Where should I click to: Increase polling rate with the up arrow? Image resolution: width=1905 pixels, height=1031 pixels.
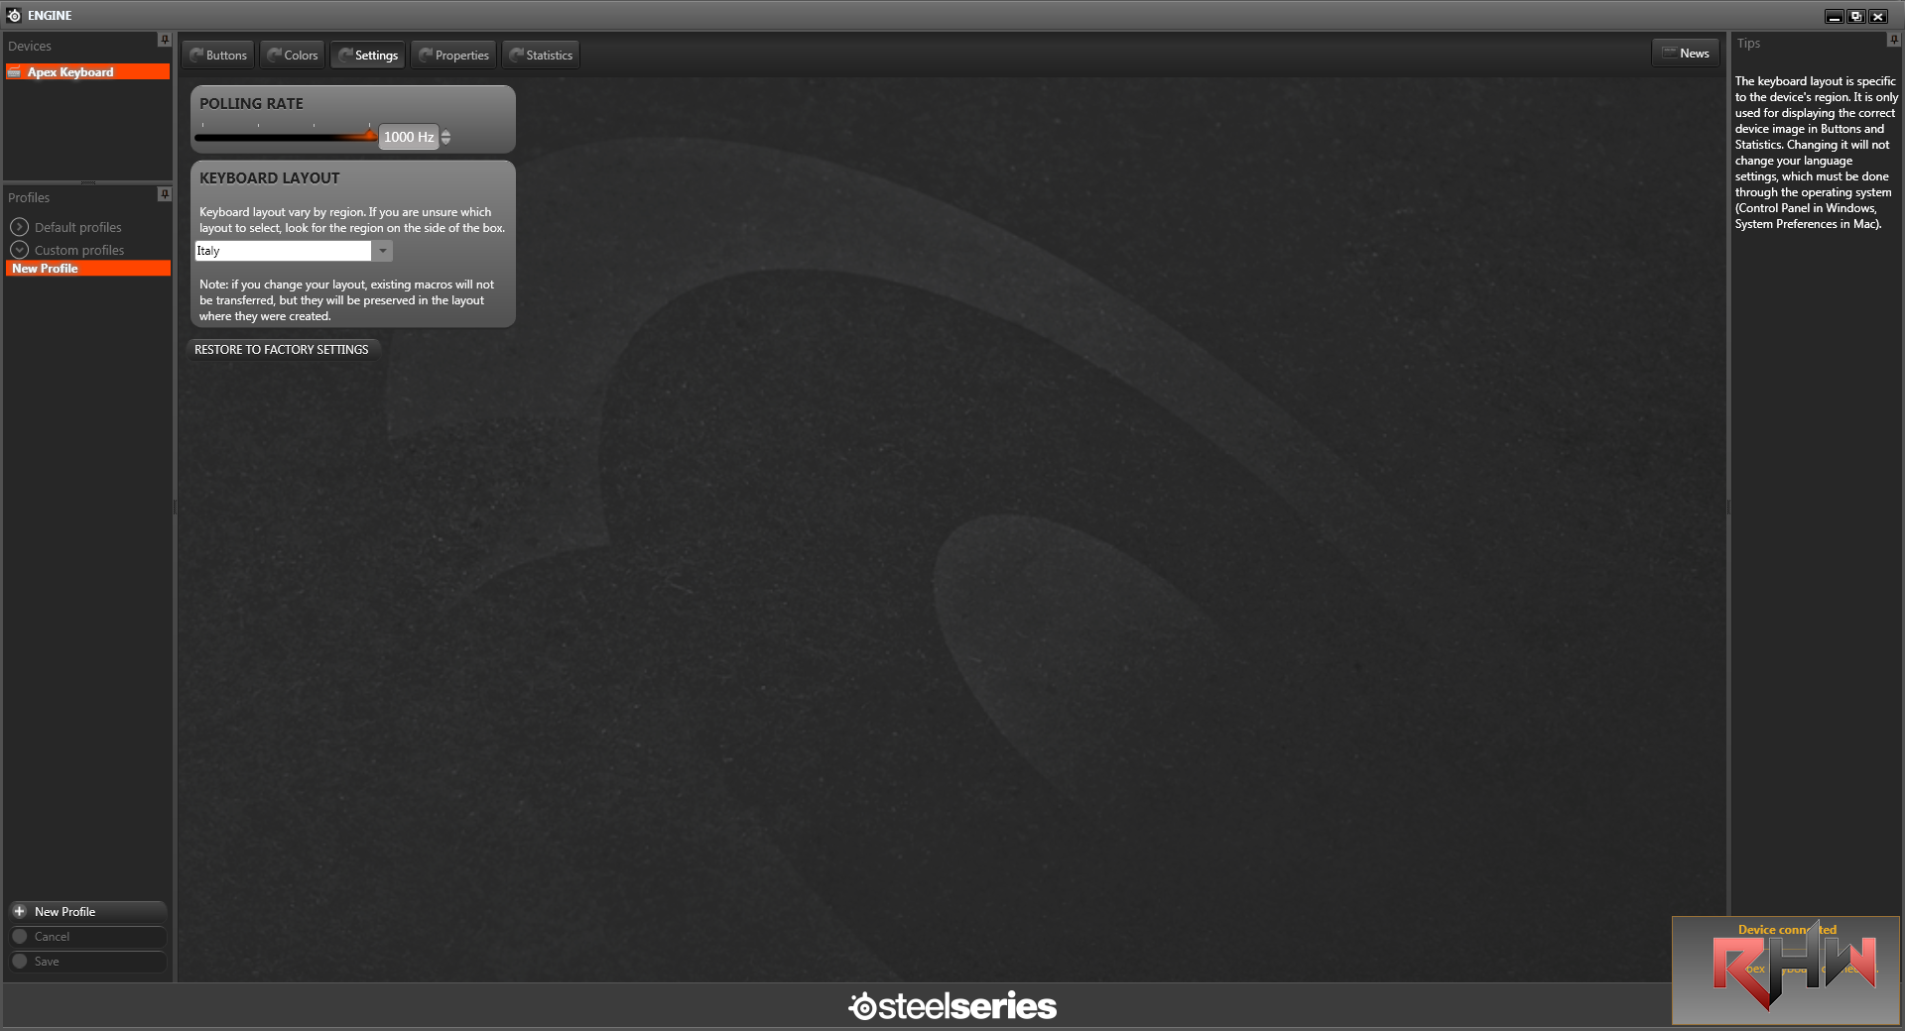click(x=446, y=133)
